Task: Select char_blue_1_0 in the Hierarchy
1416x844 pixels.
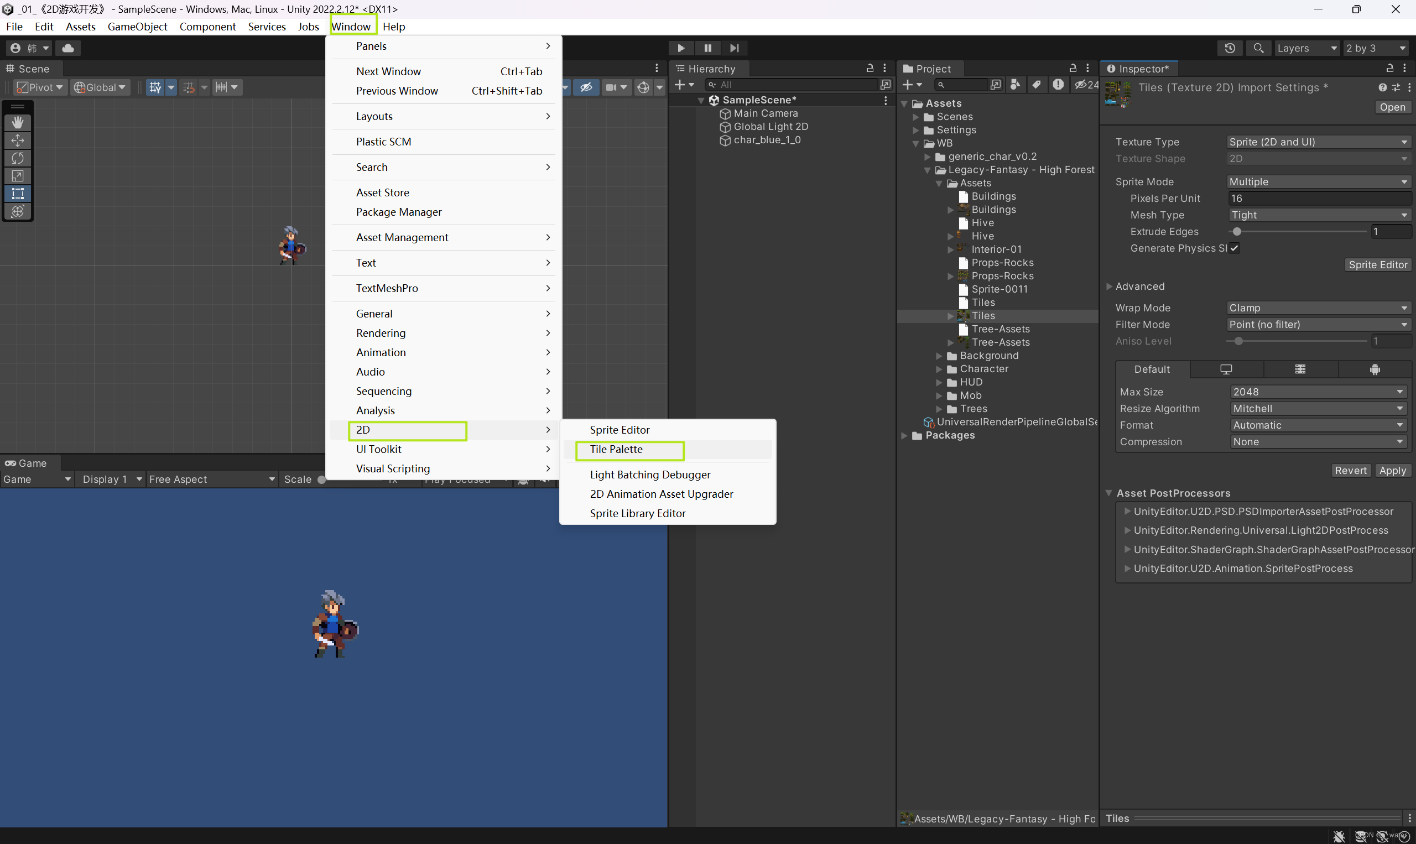Action: pos(767,140)
